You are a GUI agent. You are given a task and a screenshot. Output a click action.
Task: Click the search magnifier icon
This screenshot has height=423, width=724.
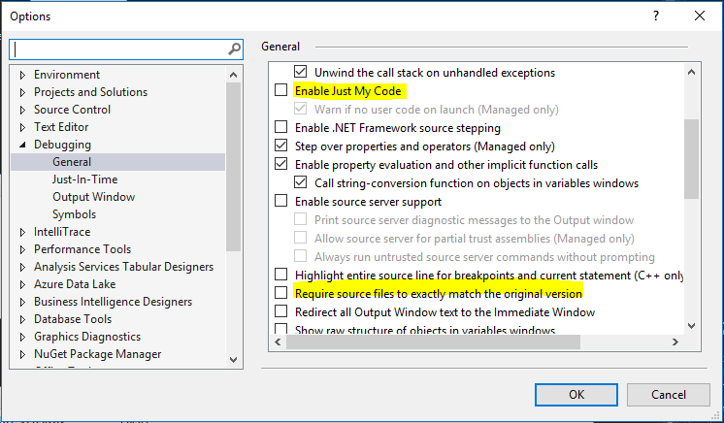click(x=234, y=49)
